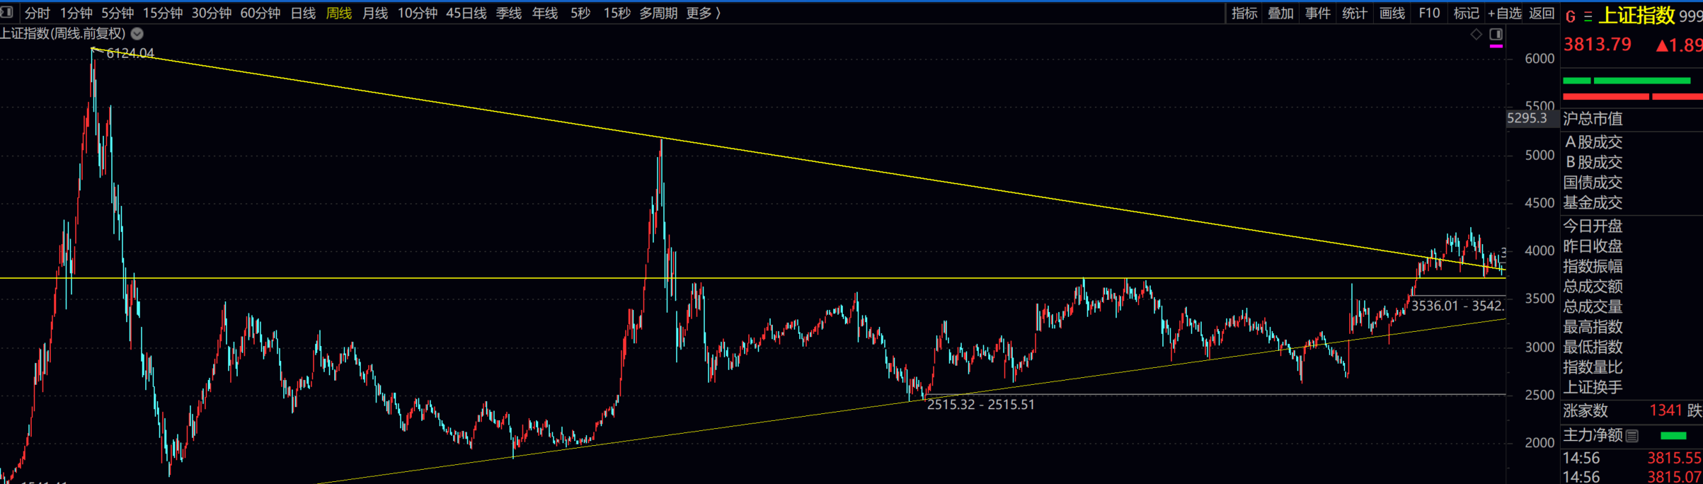Activate the 画线 drawing tools button
This screenshot has width=1703, height=484.
tap(1392, 13)
